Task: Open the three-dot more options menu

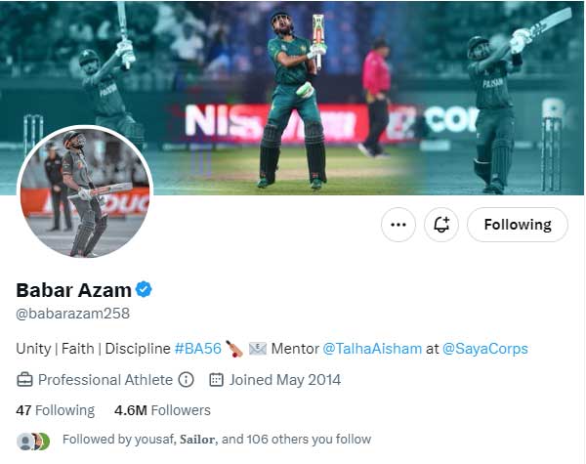Action: tap(398, 225)
